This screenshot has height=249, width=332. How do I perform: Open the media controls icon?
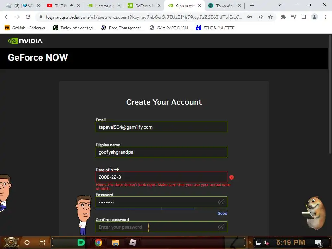click(x=293, y=17)
